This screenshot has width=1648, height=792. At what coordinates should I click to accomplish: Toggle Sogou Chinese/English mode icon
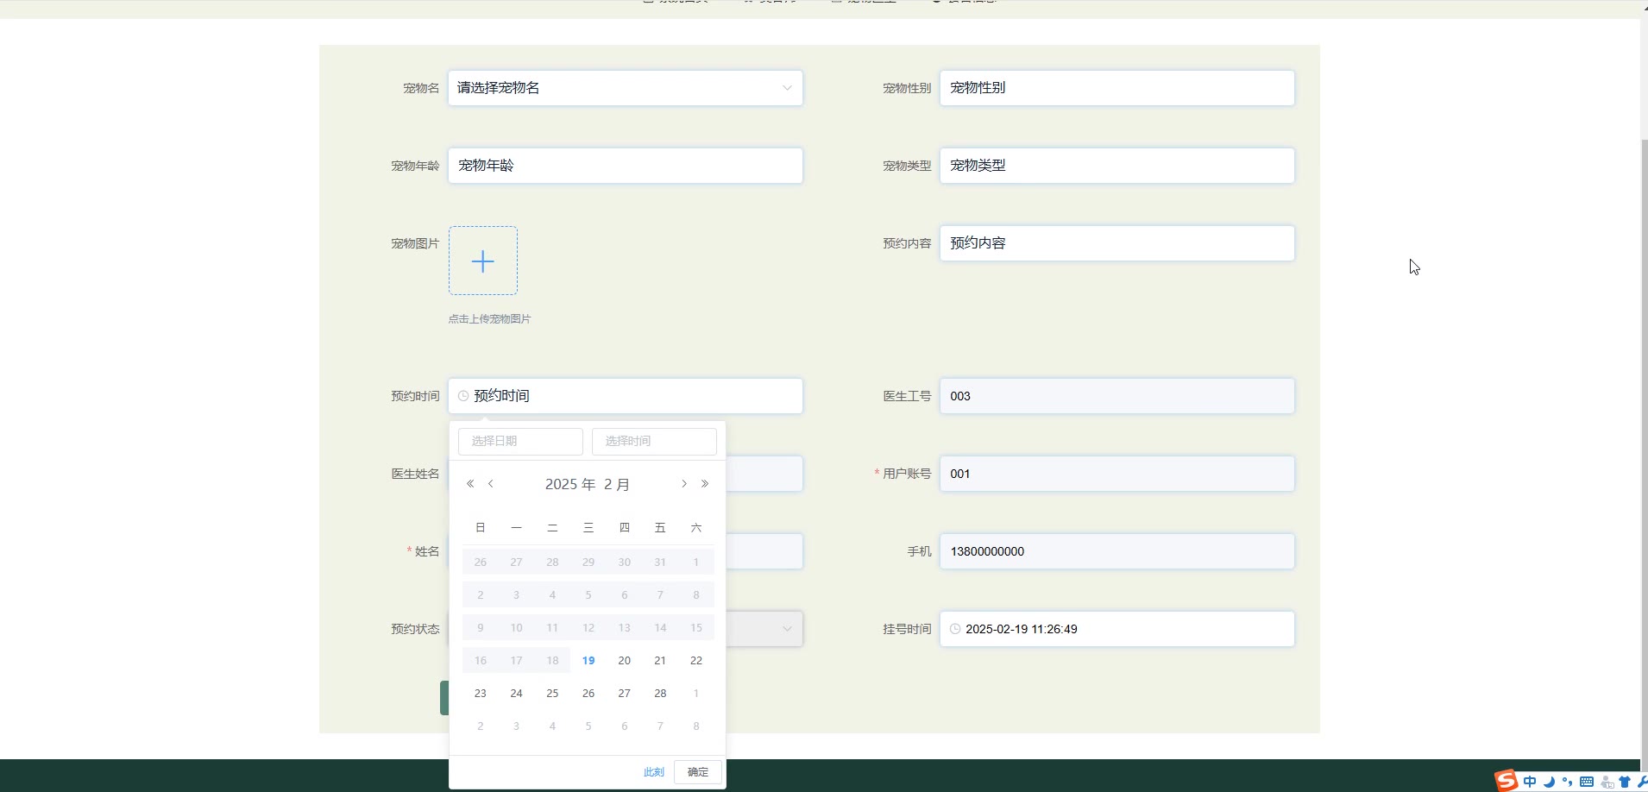pos(1530,782)
